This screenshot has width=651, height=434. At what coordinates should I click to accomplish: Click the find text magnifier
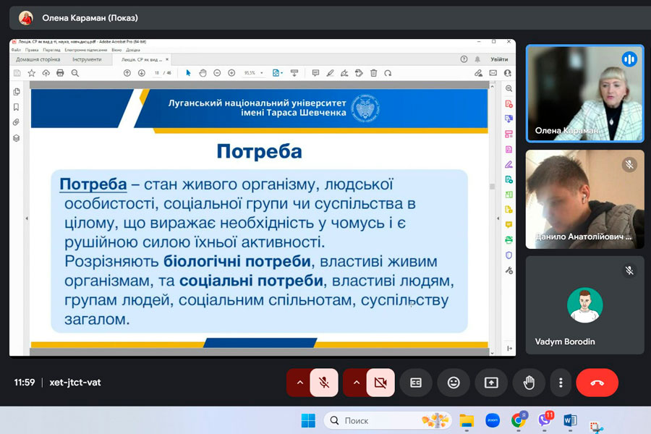tap(75, 73)
